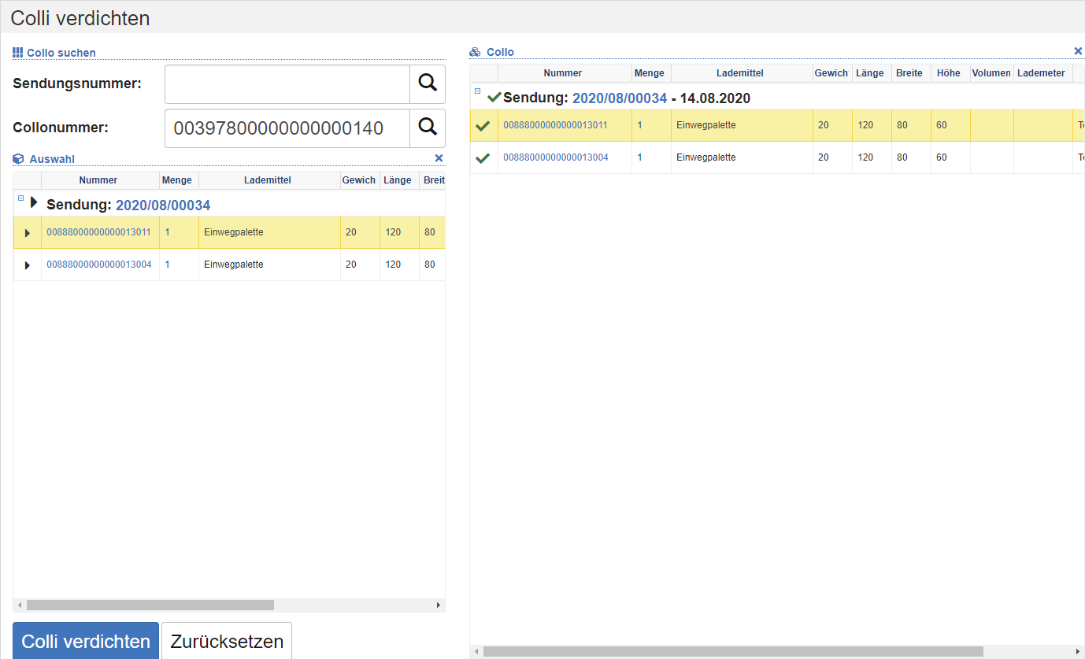Open shipment link 2020/08/00034 in Collo panel
This screenshot has width=1085, height=659.
(x=619, y=98)
